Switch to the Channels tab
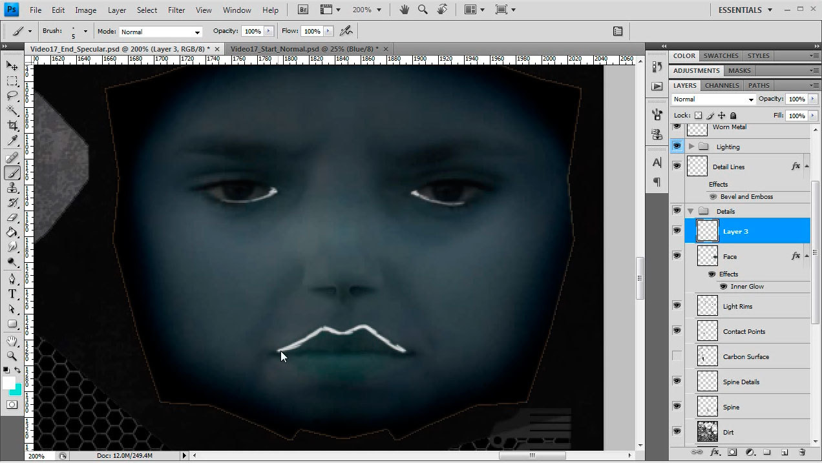 coord(721,85)
